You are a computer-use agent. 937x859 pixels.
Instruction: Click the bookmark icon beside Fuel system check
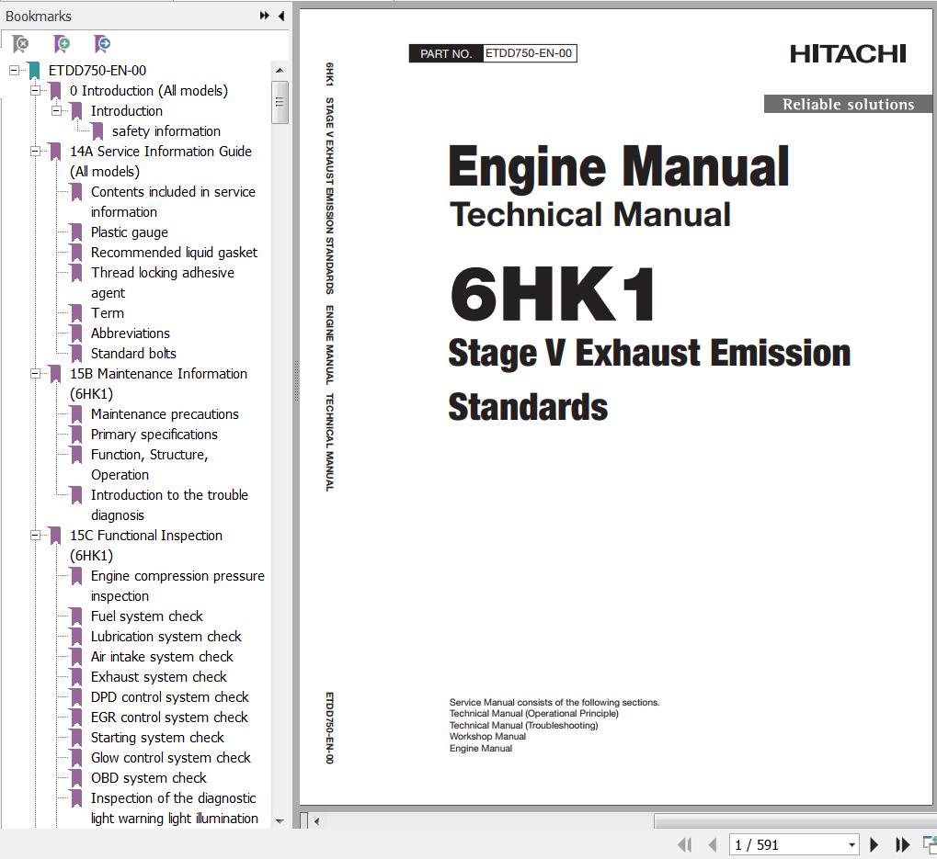76,616
